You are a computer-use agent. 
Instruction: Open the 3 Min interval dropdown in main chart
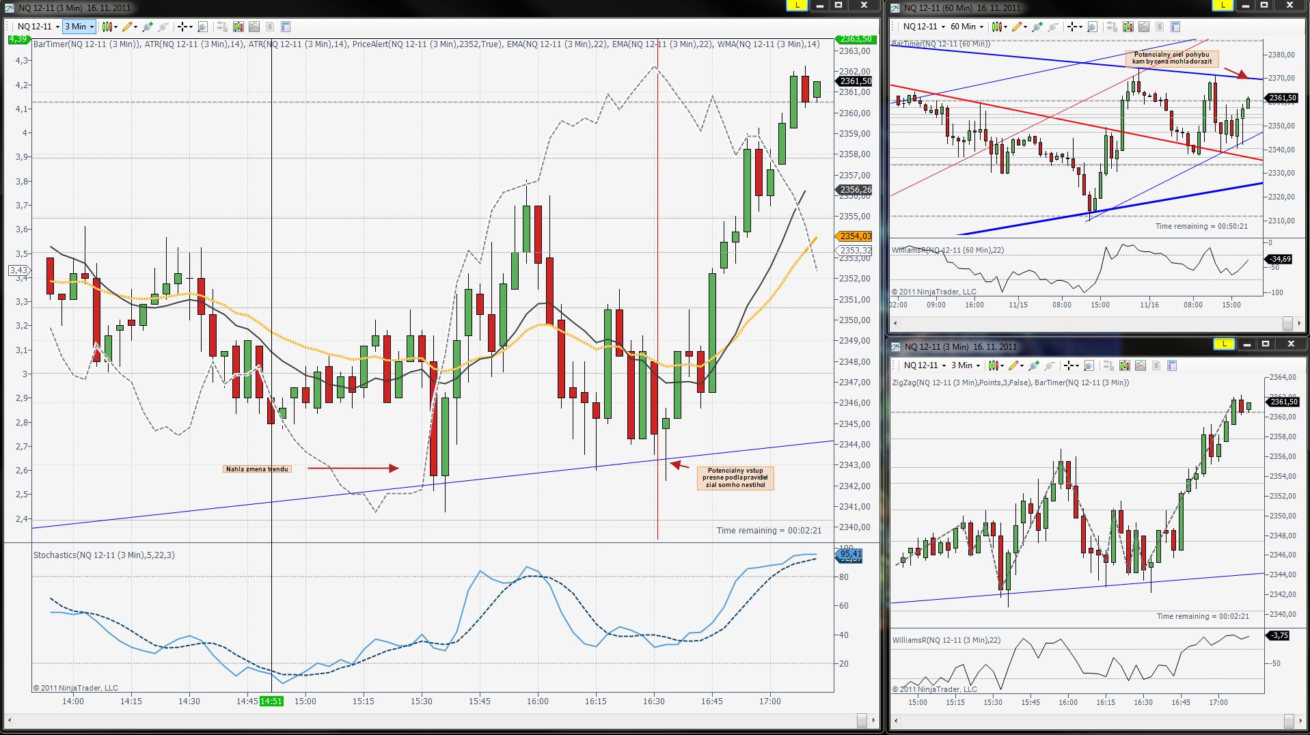(79, 27)
